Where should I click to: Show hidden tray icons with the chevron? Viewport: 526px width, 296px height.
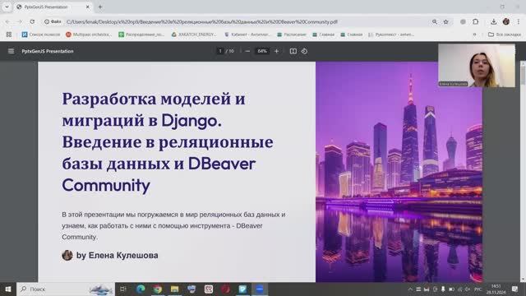pos(410,289)
